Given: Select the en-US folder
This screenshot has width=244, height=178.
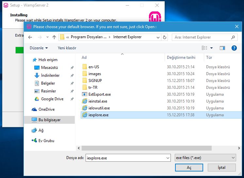Looking at the screenshot, I should tap(94, 67).
